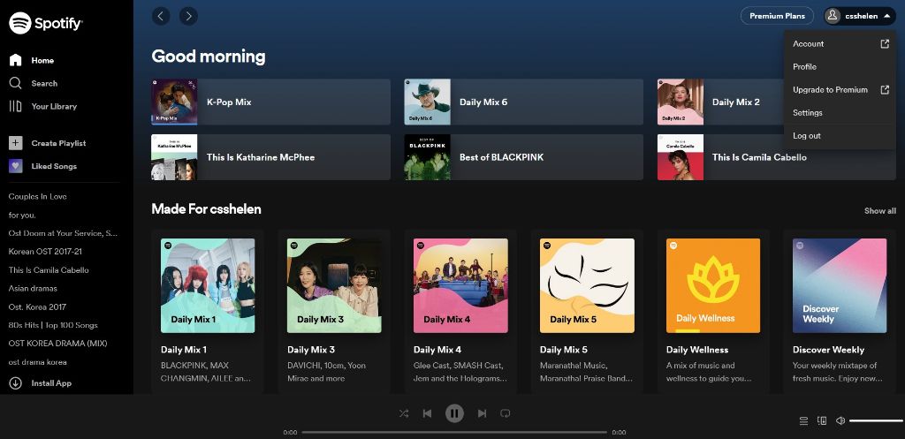This screenshot has width=905, height=439.
Task: Open 80s Hits | Top 100 Songs playlist
Action: (x=53, y=326)
